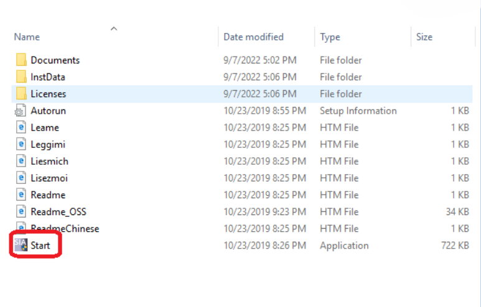Select the ReadmeChinese file name
481x307 pixels.
coord(65,228)
